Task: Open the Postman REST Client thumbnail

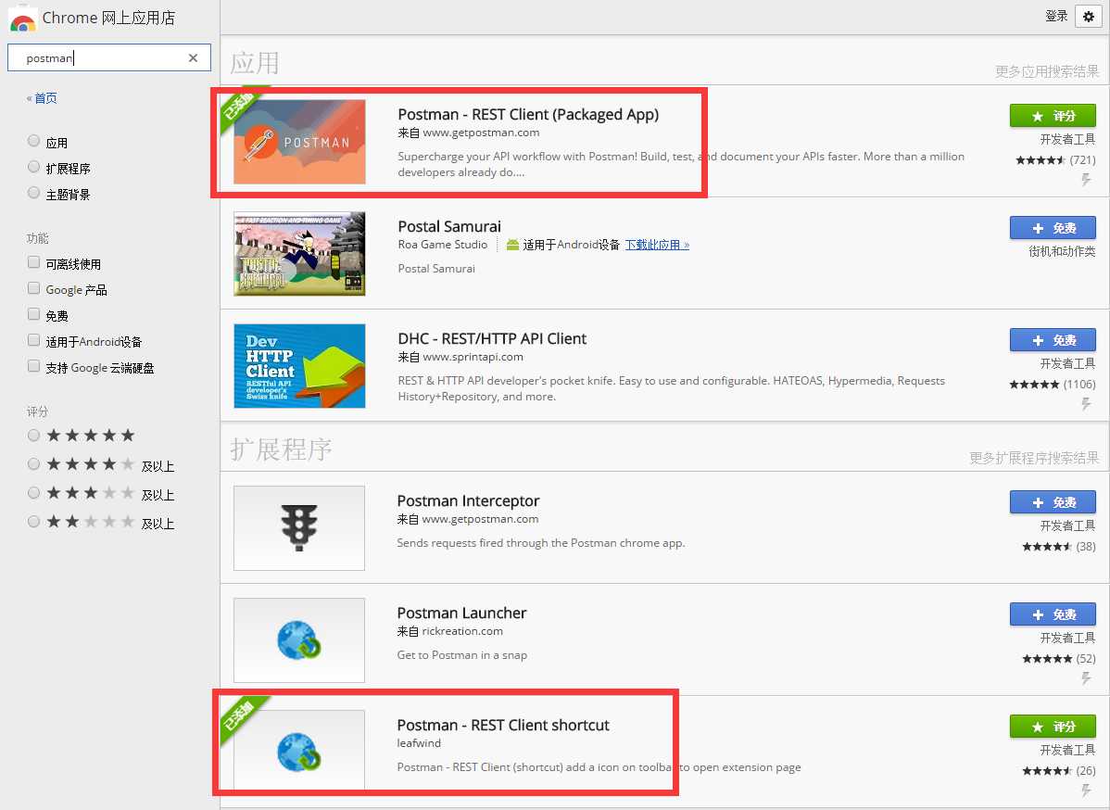Action: click(x=299, y=142)
